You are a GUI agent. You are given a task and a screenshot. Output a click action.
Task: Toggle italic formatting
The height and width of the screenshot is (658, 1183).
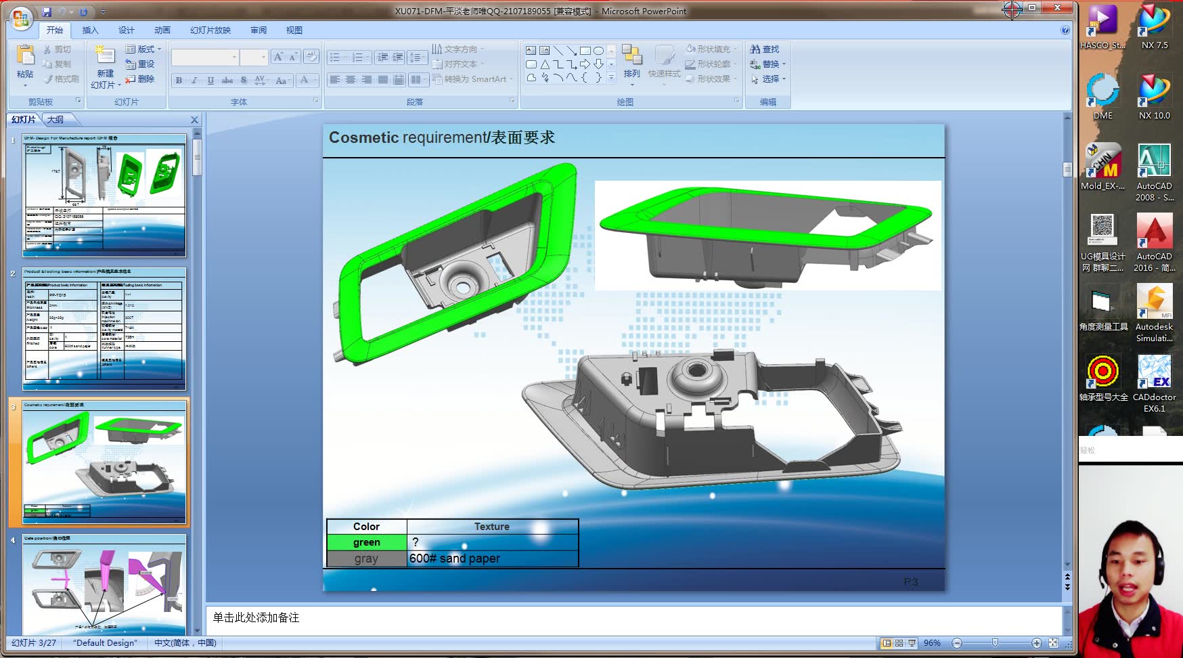(x=194, y=81)
